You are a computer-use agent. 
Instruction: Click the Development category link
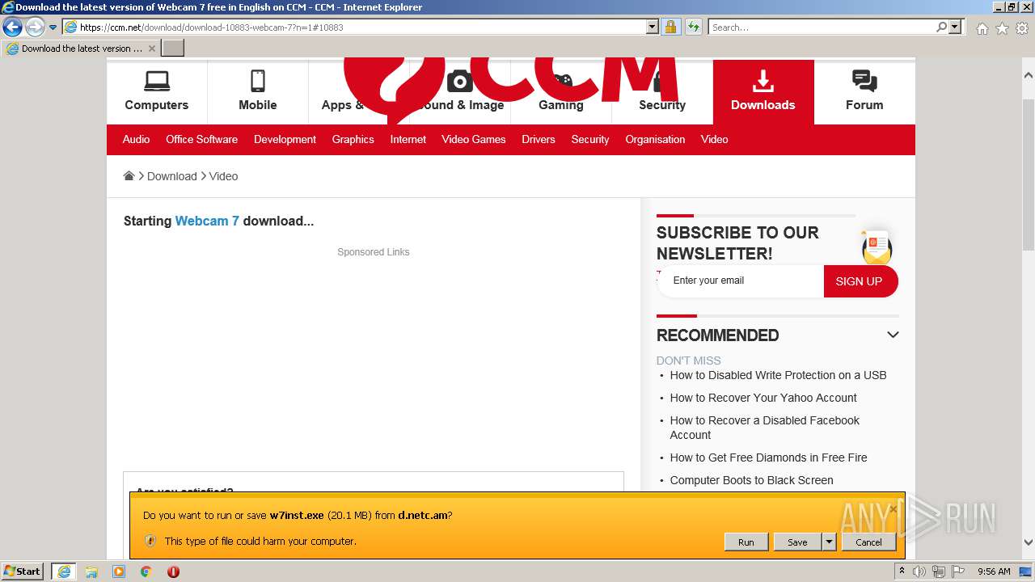pos(285,139)
